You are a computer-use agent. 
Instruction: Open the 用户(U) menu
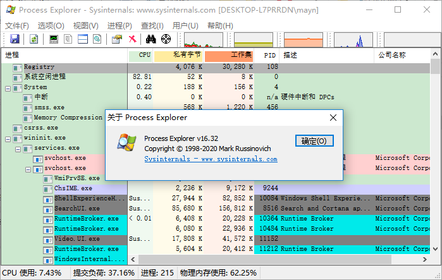point(185,26)
